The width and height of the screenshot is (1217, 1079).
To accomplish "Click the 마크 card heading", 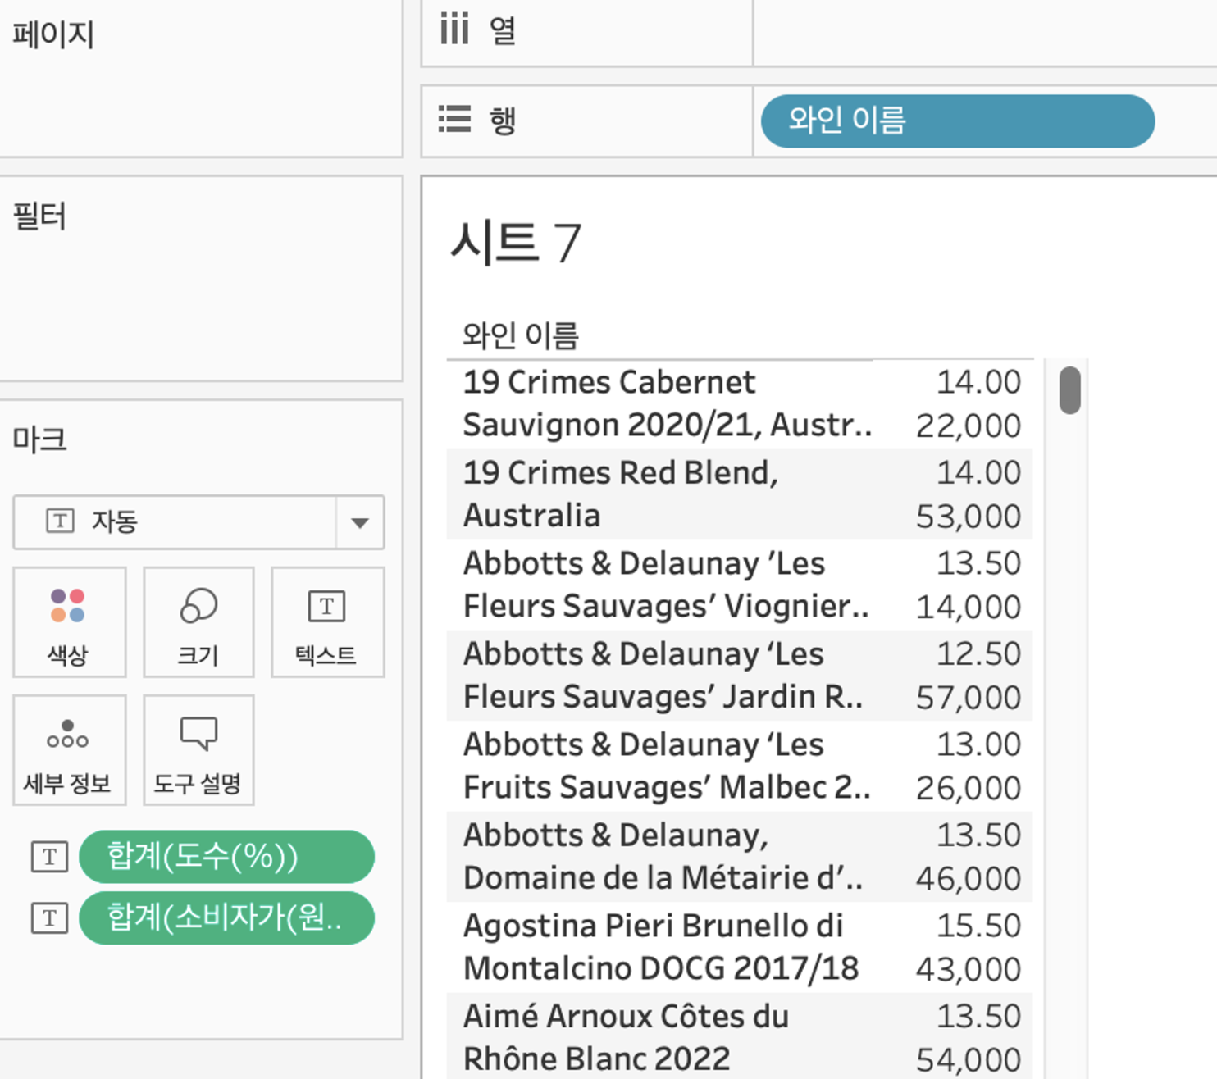I will pyautogui.click(x=39, y=439).
